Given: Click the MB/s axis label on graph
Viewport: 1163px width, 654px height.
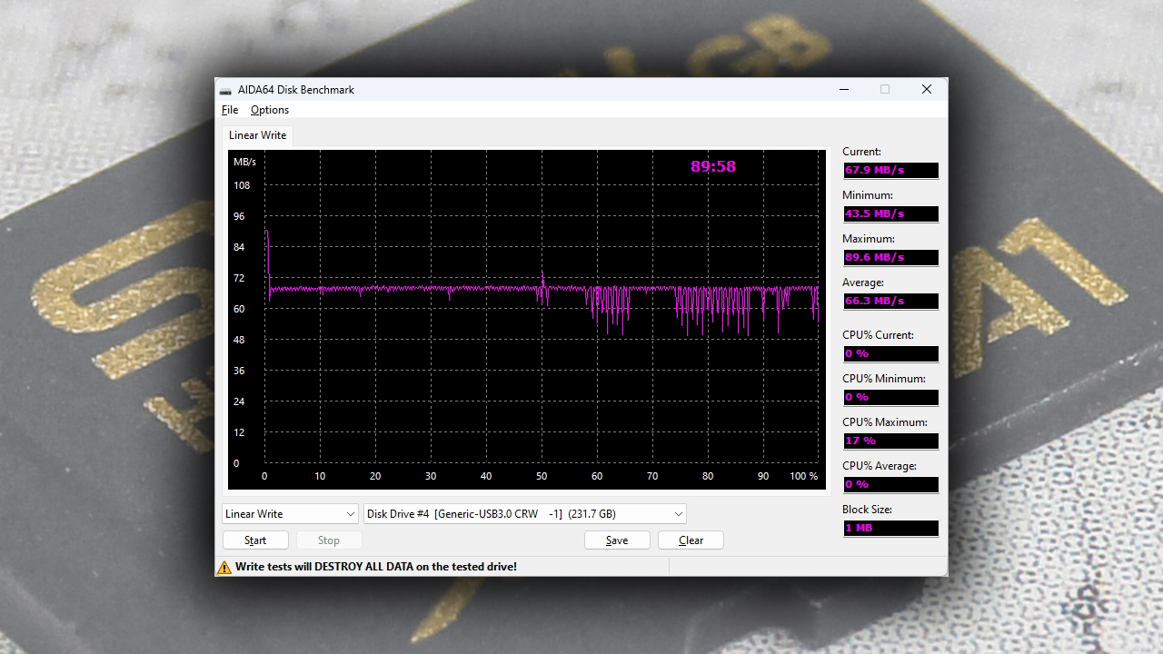Looking at the screenshot, I should [x=244, y=162].
